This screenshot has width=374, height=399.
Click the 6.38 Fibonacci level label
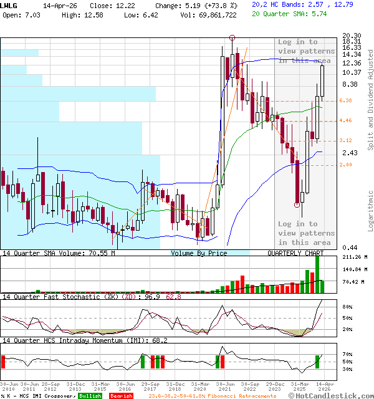(x=346, y=100)
